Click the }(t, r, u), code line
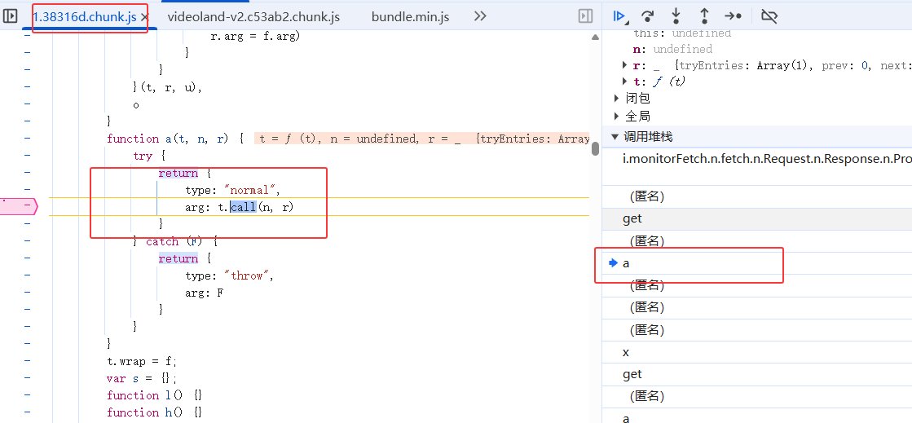 pyautogui.click(x=167, y=87)
